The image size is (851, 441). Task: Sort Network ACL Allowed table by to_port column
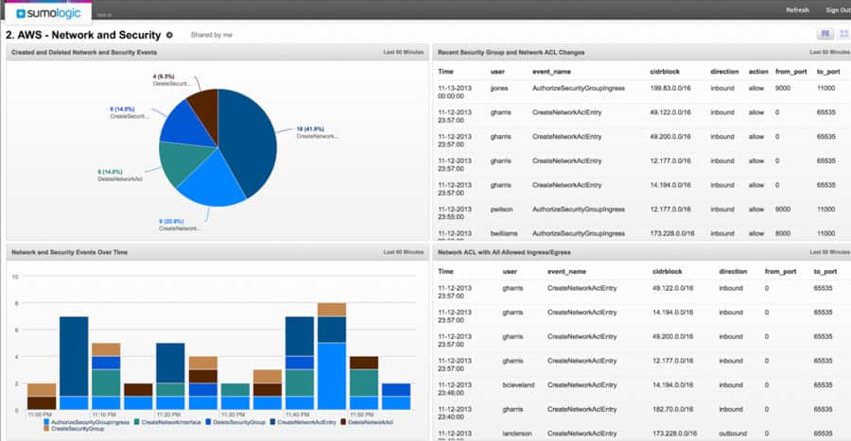pyautogui.click(x=825, y=271)
